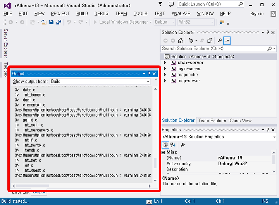
Task: Pin the Properties panel
Action: (x=268, y=130)
